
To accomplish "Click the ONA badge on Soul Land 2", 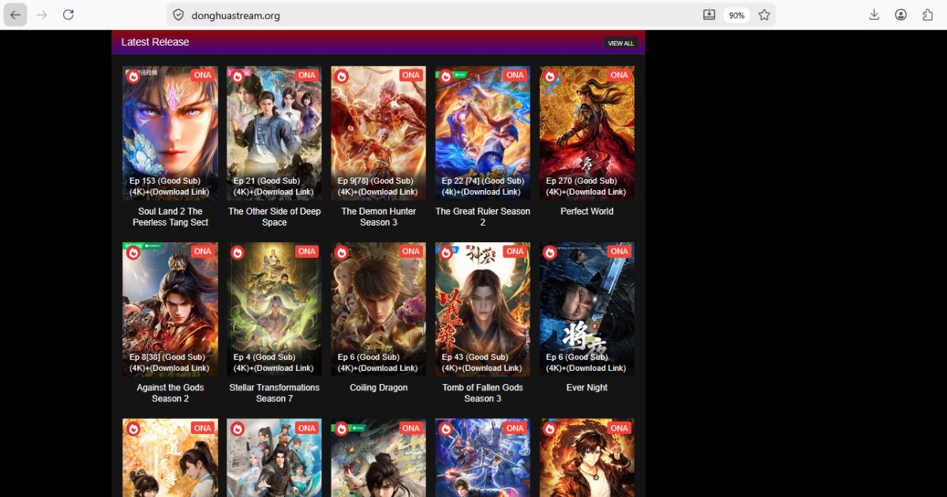I will tap(203, 75).
